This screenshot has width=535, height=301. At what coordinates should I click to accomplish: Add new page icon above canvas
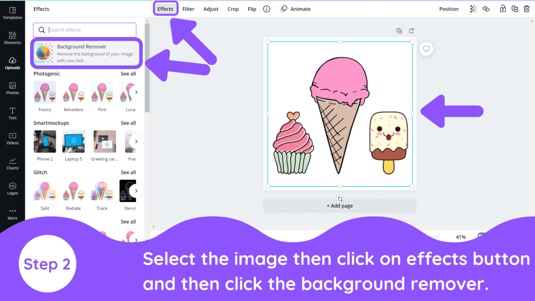point(411,31)
